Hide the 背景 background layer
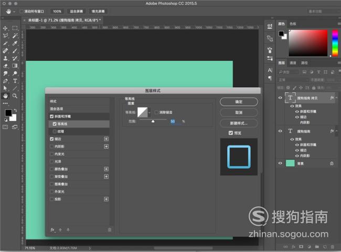 click(280, 163)
